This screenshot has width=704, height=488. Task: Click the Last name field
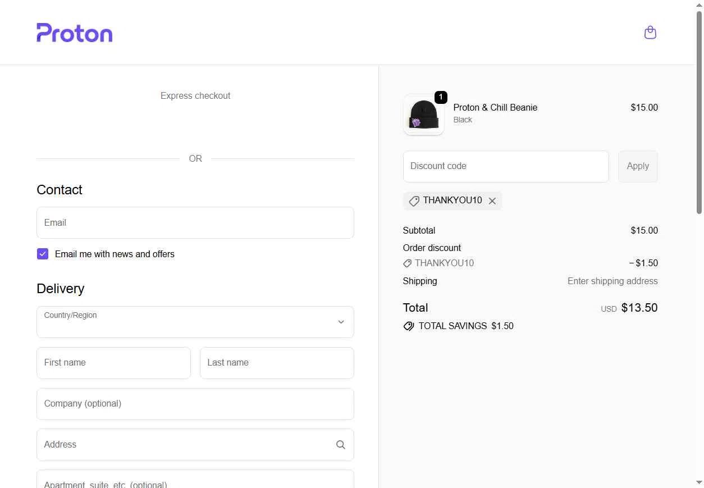[x=277, y=363]
